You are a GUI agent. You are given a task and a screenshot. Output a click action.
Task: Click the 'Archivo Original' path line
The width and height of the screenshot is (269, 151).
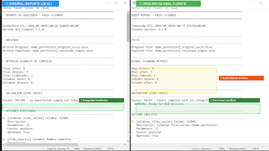[45, 47]
